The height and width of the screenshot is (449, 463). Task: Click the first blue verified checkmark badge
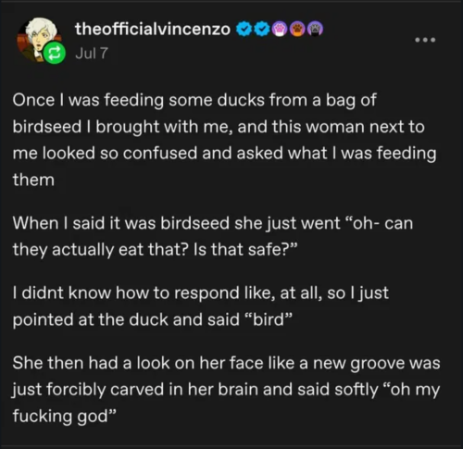pos(244,30)
